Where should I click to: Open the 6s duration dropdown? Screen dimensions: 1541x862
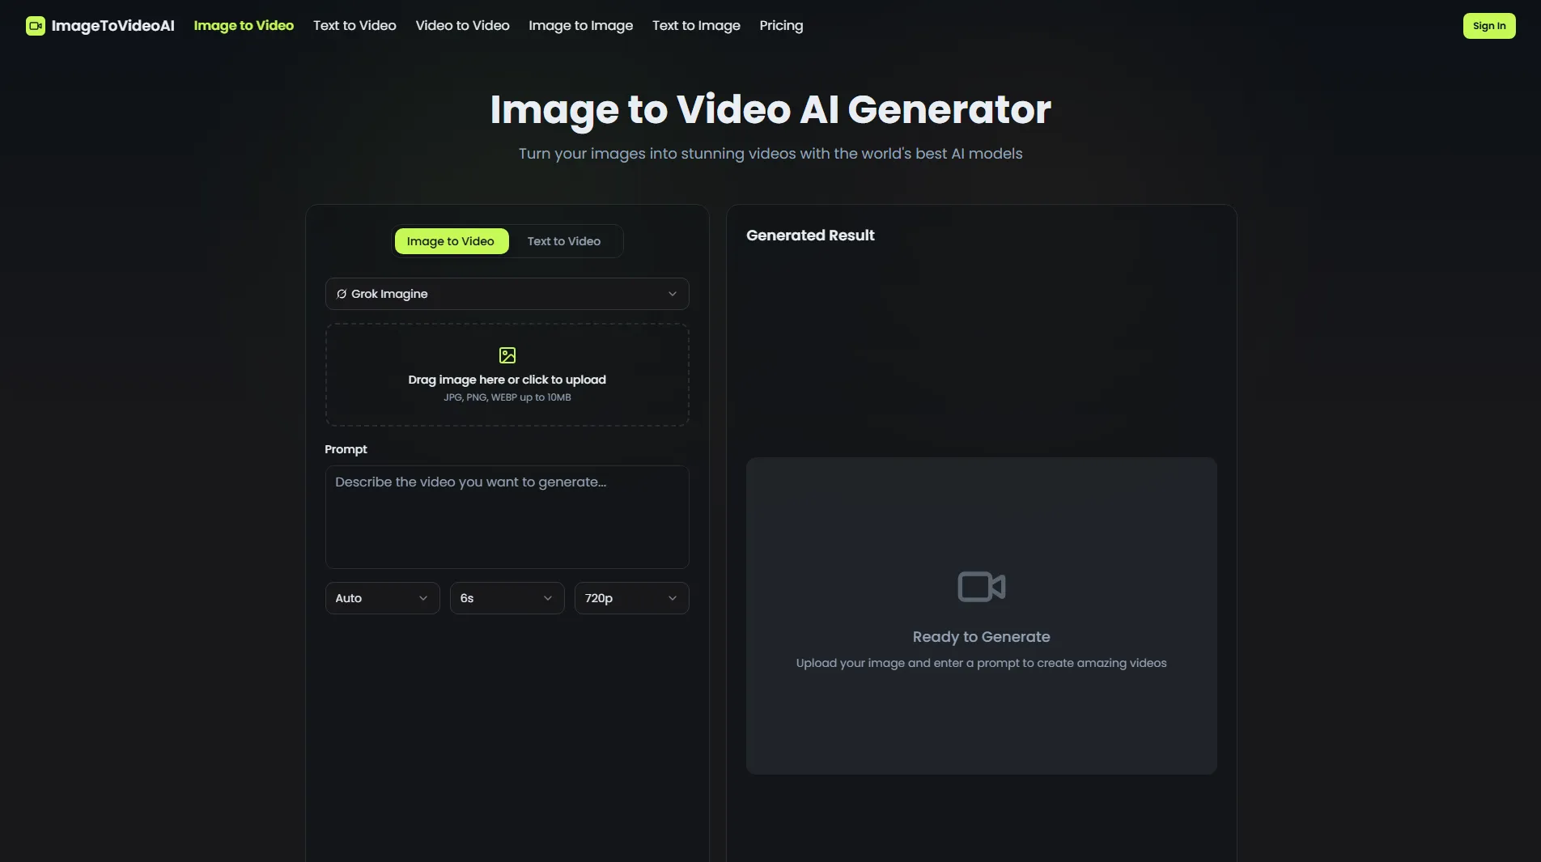point(507,598)
